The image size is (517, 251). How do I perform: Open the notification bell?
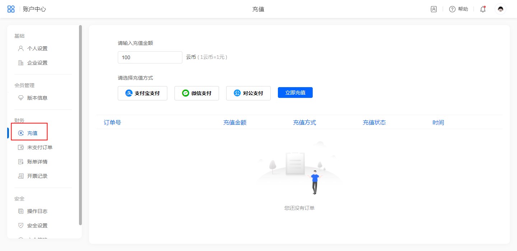(x=483, y=9)
